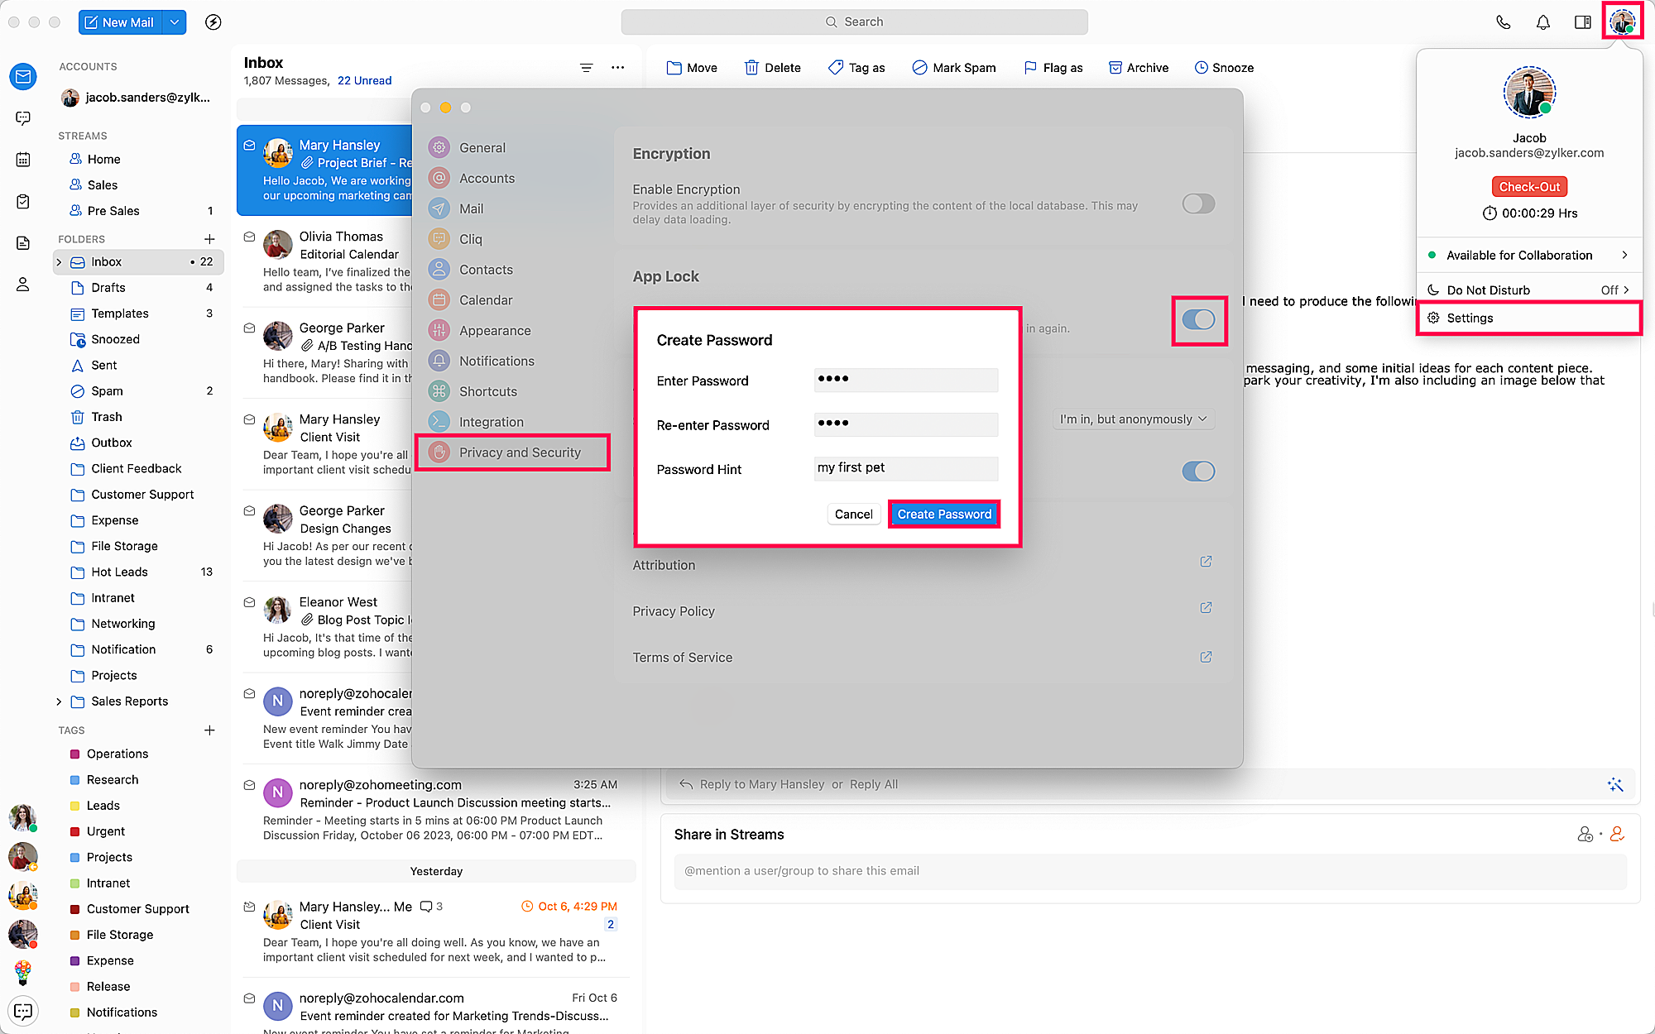The height and width of the screenshot is (1034, 1655).
Task: Click the Snooze clock icon
Action: coord(1201,68)
